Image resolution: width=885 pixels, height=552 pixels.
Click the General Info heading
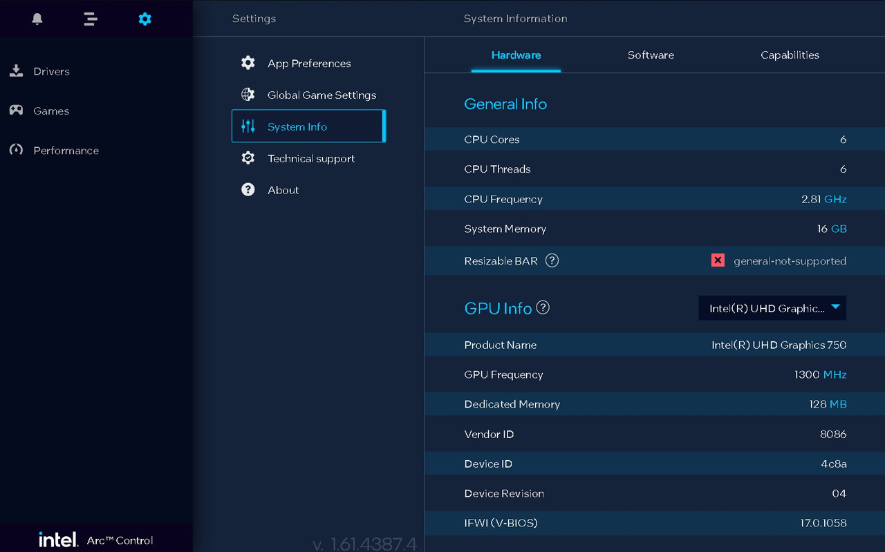coord(505,104)
